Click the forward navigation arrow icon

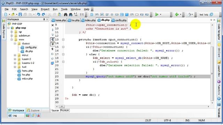click(x=189, y=15)
